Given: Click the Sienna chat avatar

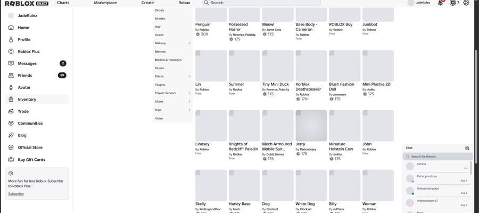Looking at the screenshot, I should [x=410, y=166].
